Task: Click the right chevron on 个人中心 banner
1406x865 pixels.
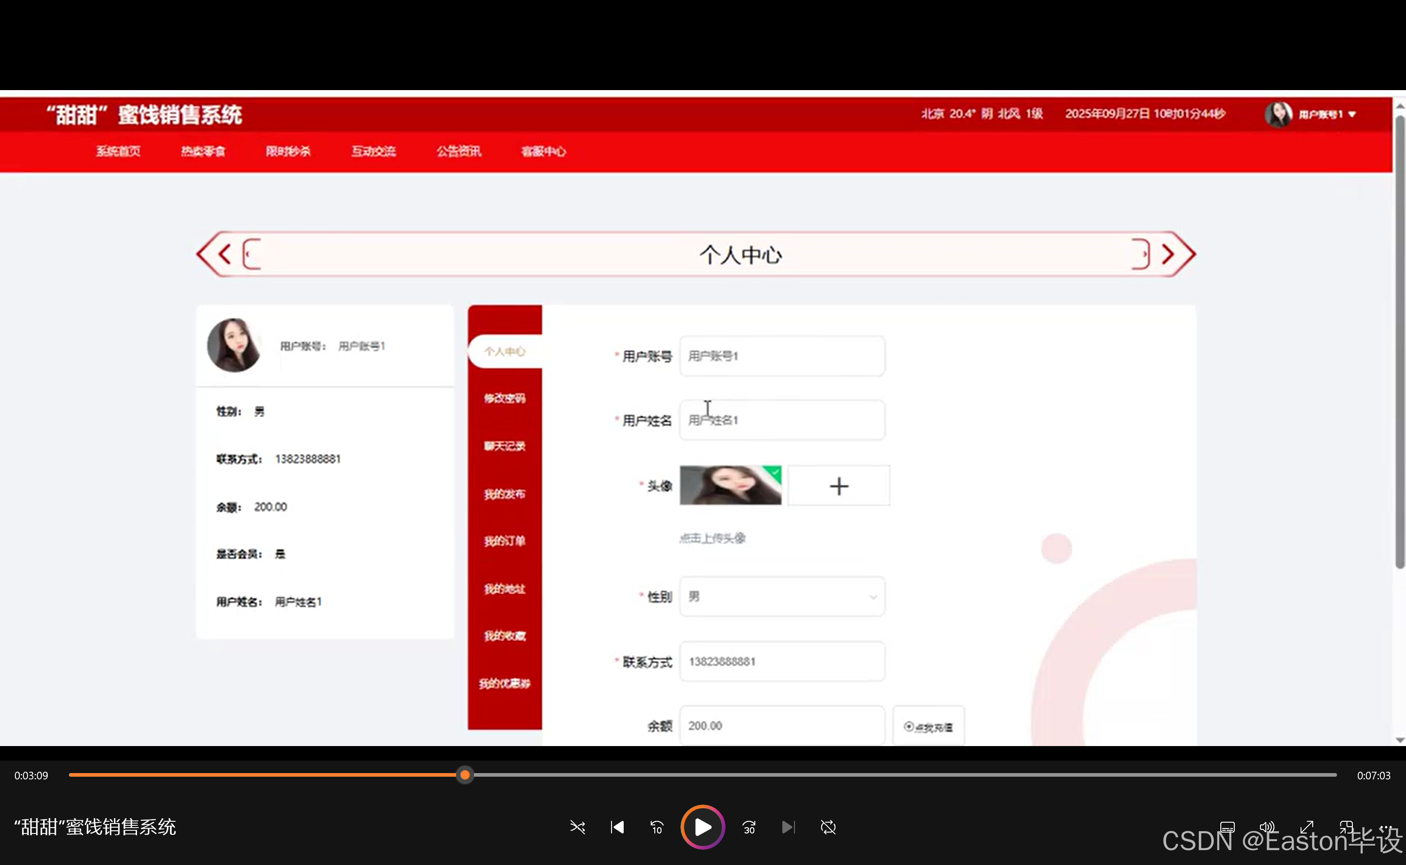Action: pos(1168,254)
